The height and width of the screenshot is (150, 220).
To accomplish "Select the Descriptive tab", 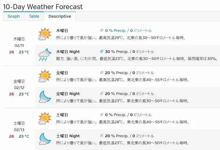I will click(x=60, y=16).
